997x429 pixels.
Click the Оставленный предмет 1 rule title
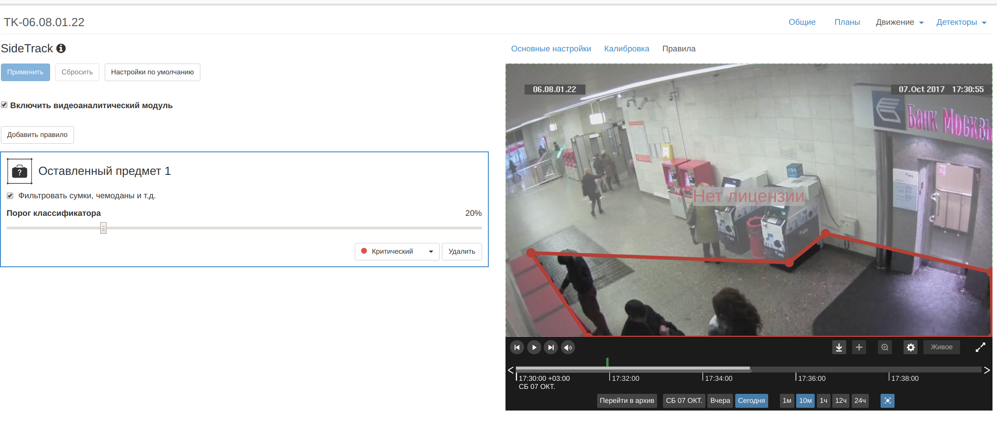tap(105, 171)
